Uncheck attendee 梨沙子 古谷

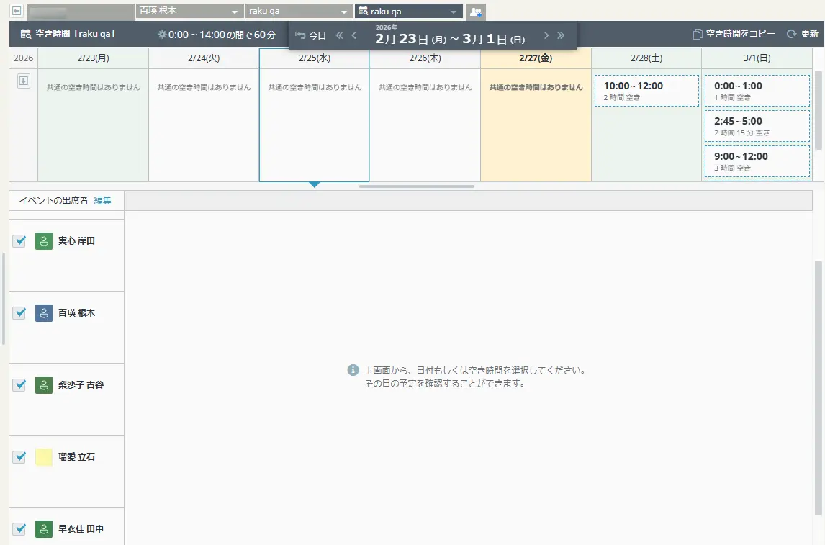coord(19,385)
